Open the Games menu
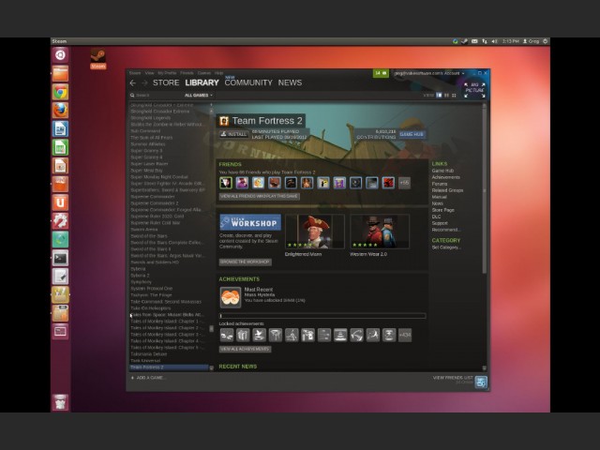600x450 pixels. coord(204,73)
